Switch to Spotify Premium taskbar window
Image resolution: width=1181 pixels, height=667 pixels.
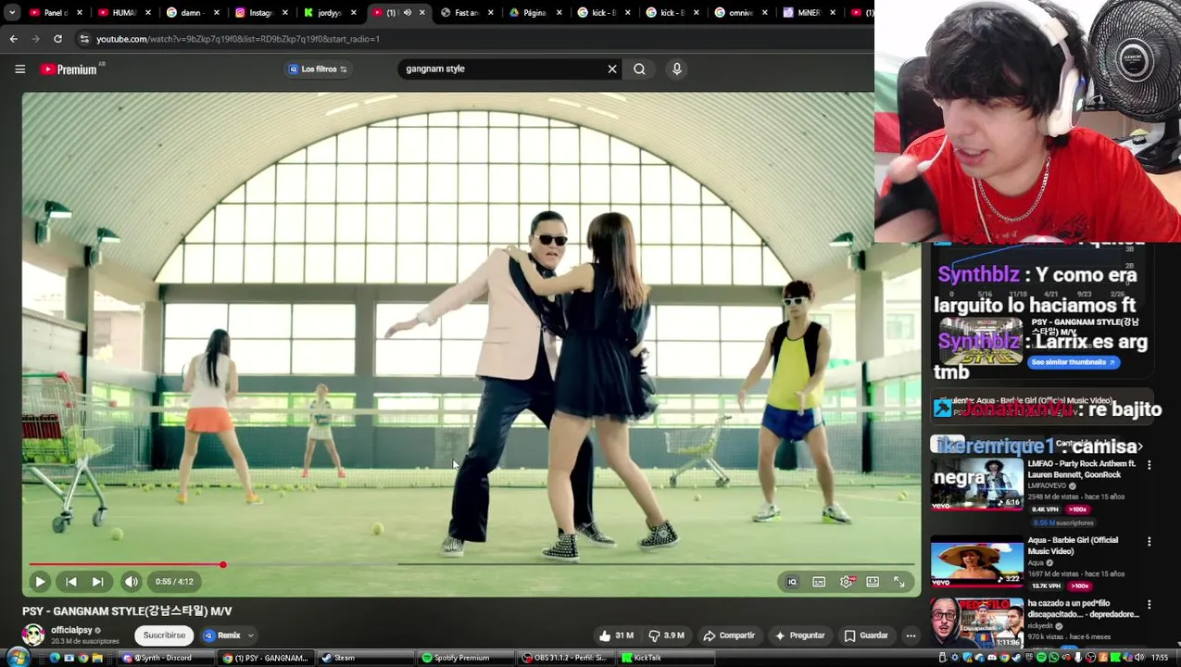[467, 658]
